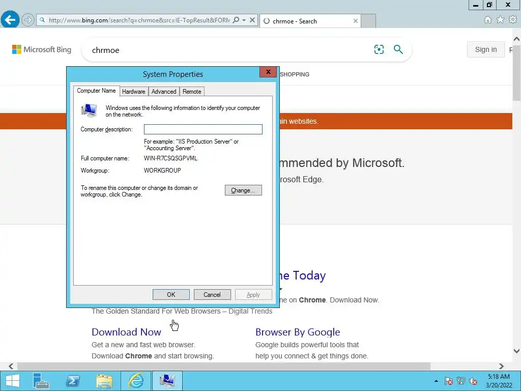Click the Computer description text field

(x=203, y=129)
